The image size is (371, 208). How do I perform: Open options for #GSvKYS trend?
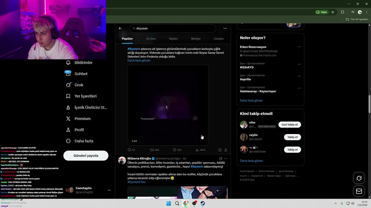pos(299,64)
